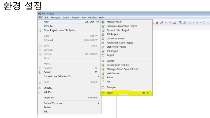Open the Navigate menu
This screenshot has width=210, height=118.
[55, 18]
